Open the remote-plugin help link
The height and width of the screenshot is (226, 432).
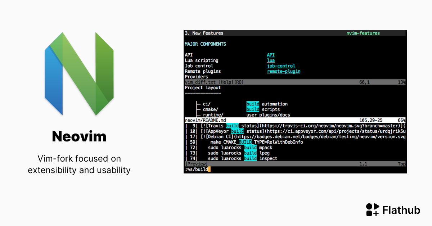click(x=283, y=71)
